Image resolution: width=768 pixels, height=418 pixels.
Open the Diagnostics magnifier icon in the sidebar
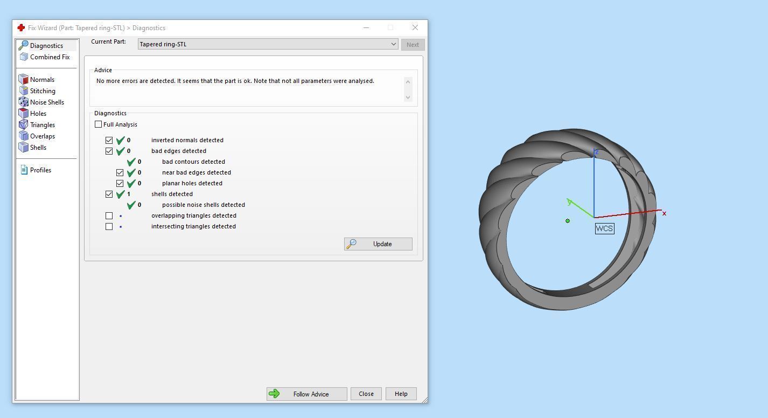[x=23, y=45]
